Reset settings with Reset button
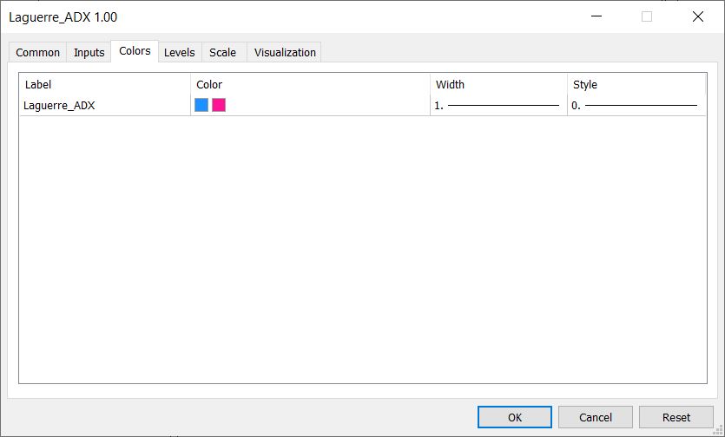725x437 pixels. click(x=676, y=417)
